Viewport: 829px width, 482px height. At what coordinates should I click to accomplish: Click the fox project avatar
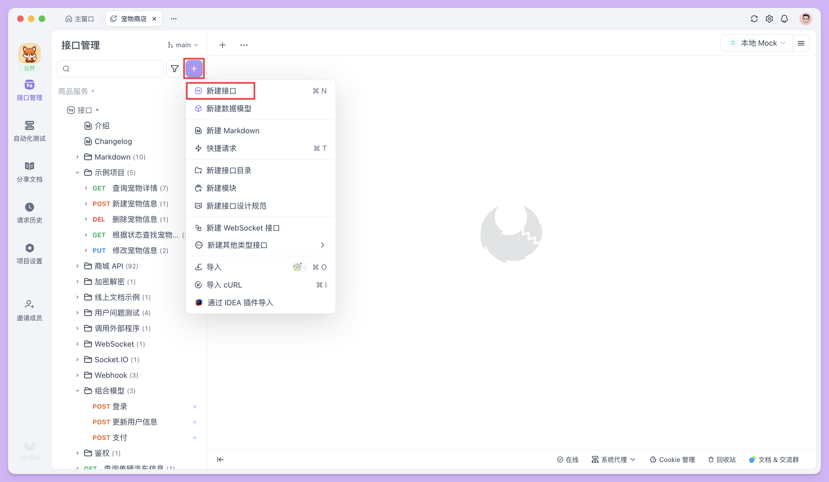pyautogui.click(x=29, y=54)
